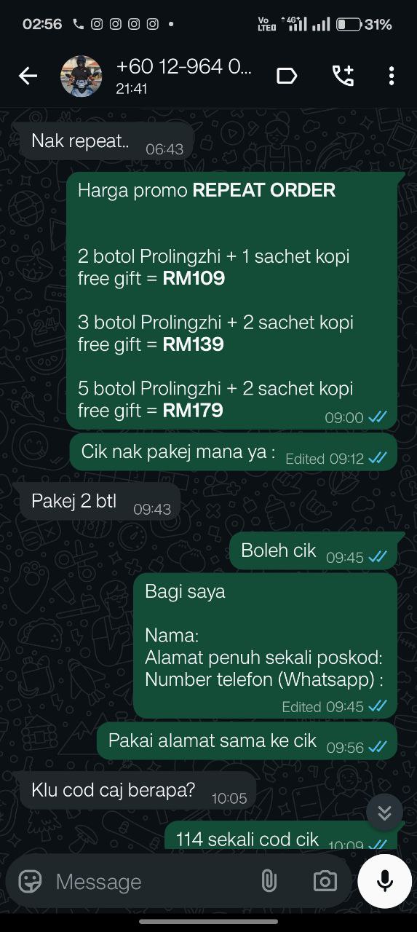Select the REPEAT ORDER promo message
Screen dimensions: 417x932
[232, 300]
